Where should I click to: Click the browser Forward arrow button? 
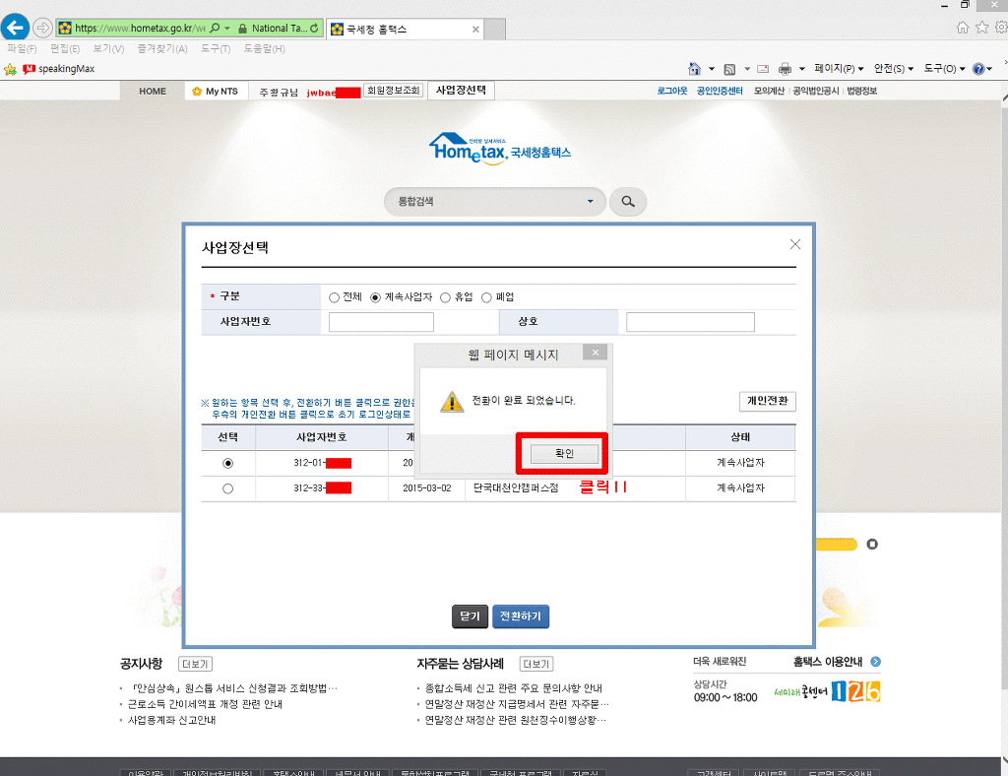click(x=42, y=28)
